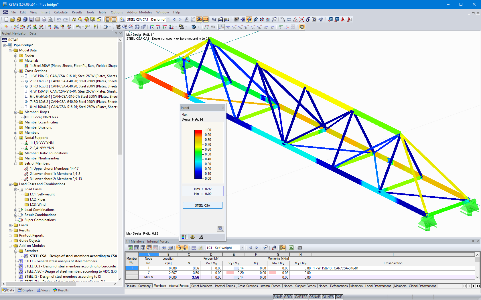This screenshot has height=300, width=481.
Task: Click the STEEL CSA button in Panel
Action: [x=202, y=205]
